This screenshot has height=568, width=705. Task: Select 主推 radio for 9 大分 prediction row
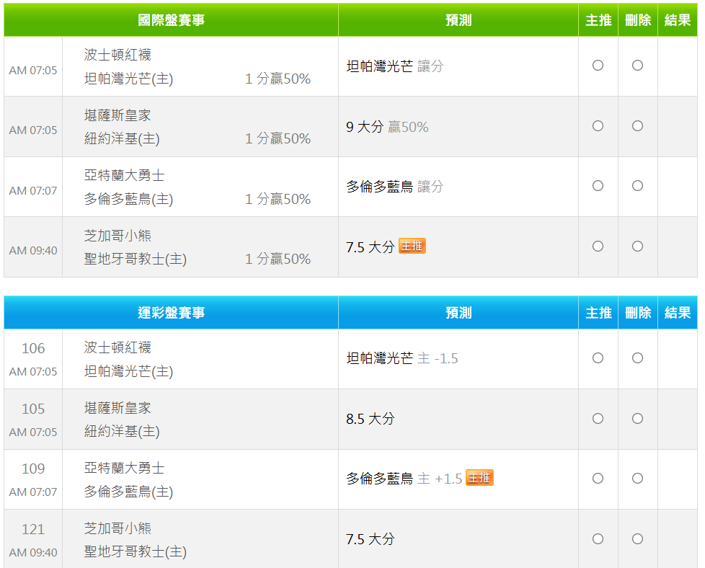(x=598, y=126)
